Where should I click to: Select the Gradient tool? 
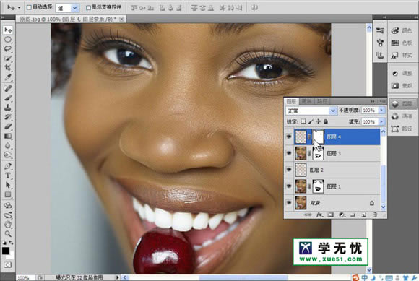[x=8, y=136]
